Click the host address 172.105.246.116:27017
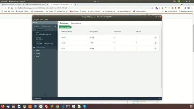Viewport: 194px width, 109px height. [x=43, y=34]
